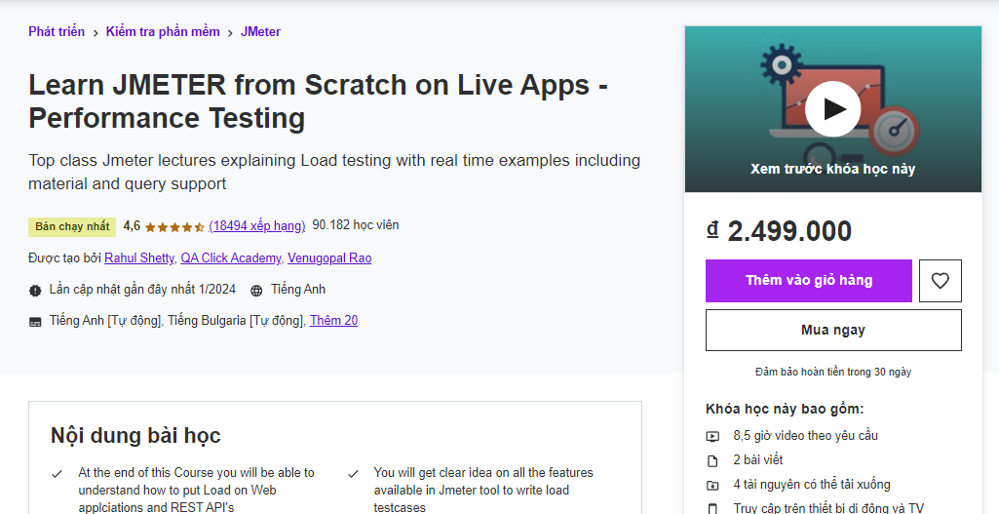Image resolution: width=999 pixels, height=514 pixels.
Task: Click the closed captions icon
Action: pyautogui.click(x=36, y=322)
